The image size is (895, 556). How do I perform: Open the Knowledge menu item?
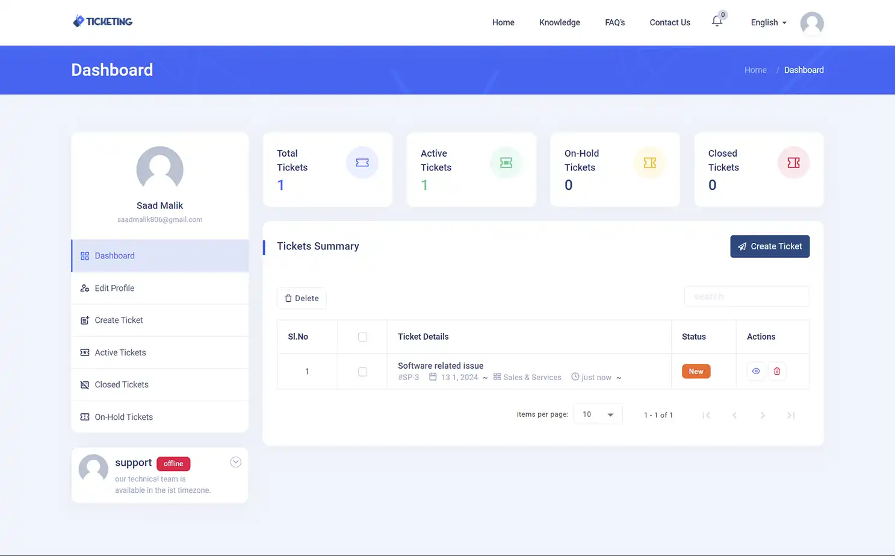click(x=559, y=22)
